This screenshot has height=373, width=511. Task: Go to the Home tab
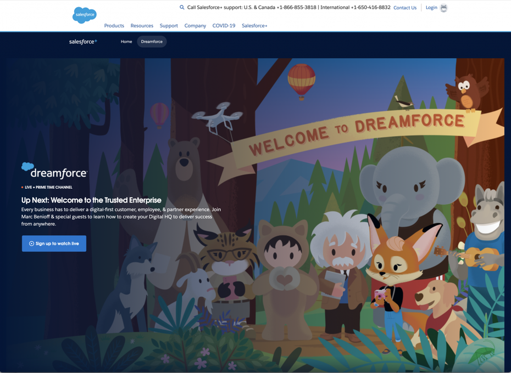126,42
